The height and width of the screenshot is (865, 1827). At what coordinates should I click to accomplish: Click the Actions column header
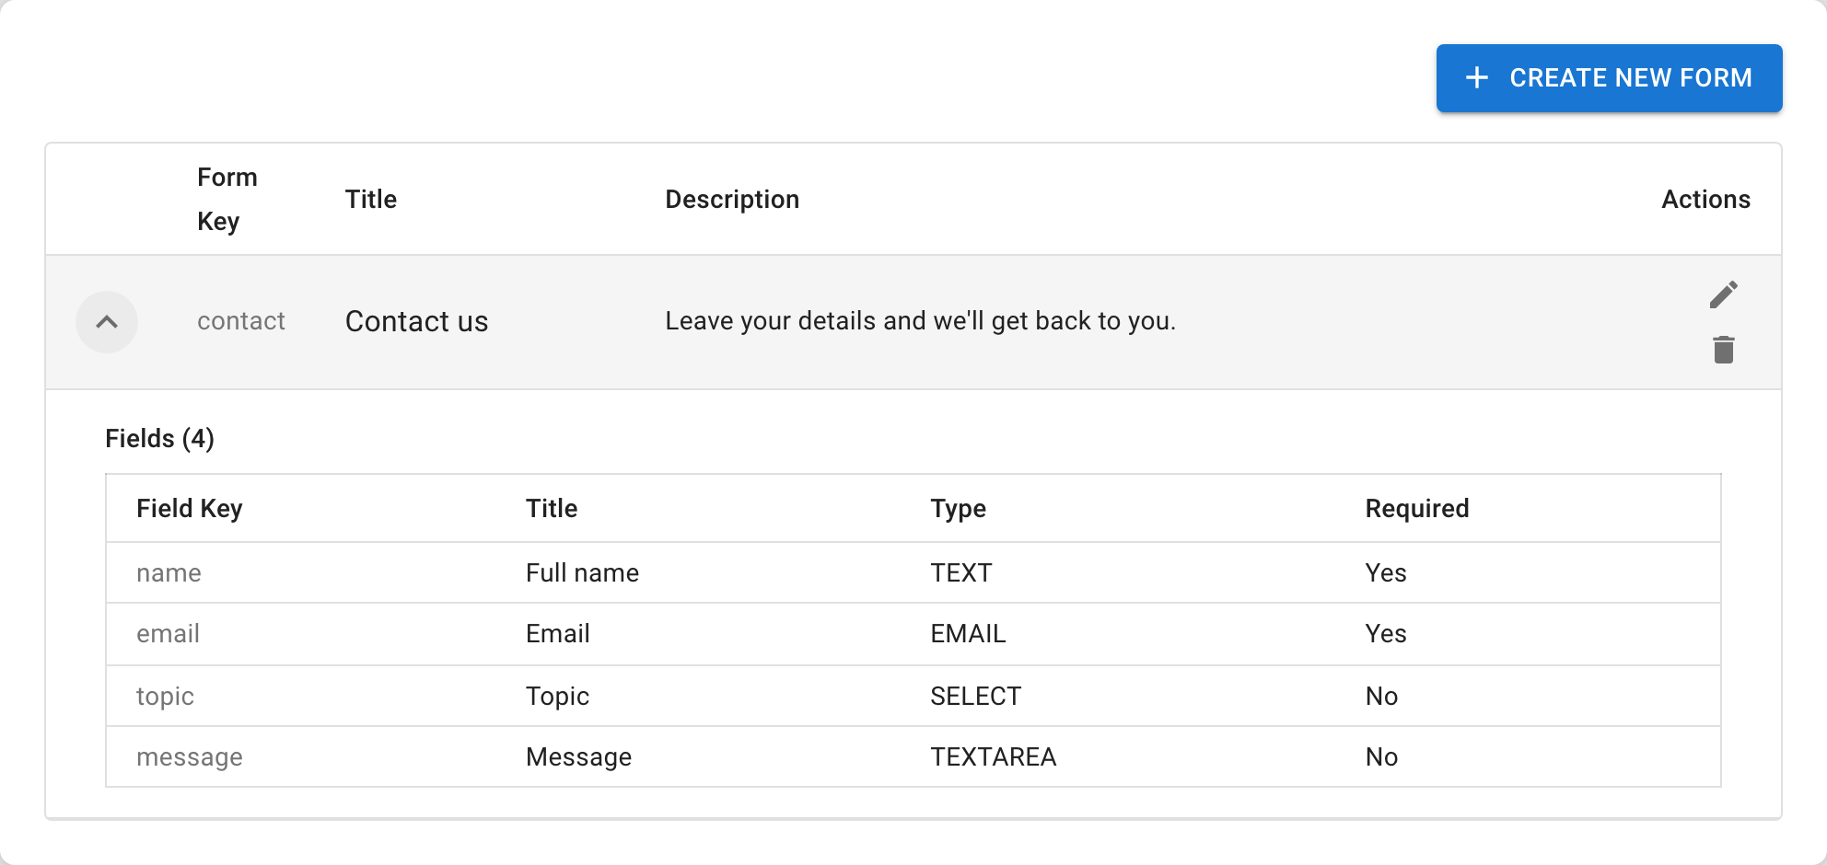(x=1705, y=199)
